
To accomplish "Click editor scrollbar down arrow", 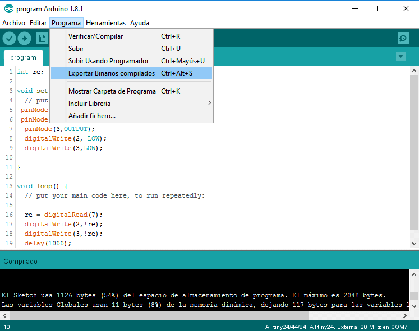I will tap(414, 243).
